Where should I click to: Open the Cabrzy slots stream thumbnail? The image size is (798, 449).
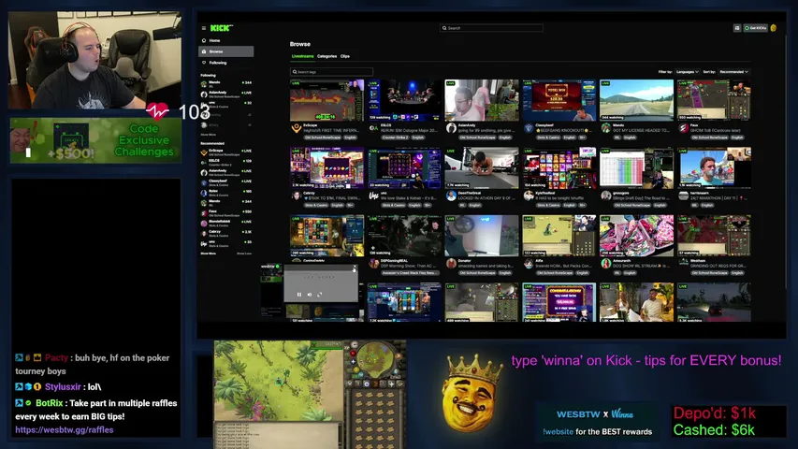point(327,168)
